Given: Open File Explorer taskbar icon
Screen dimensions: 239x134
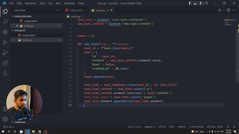Looking at the screenshot, I should pyautogui.click(x=33, y=131).
